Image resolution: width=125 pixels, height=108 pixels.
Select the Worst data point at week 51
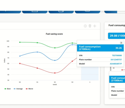pyautogui.click(x=37, y=68)
